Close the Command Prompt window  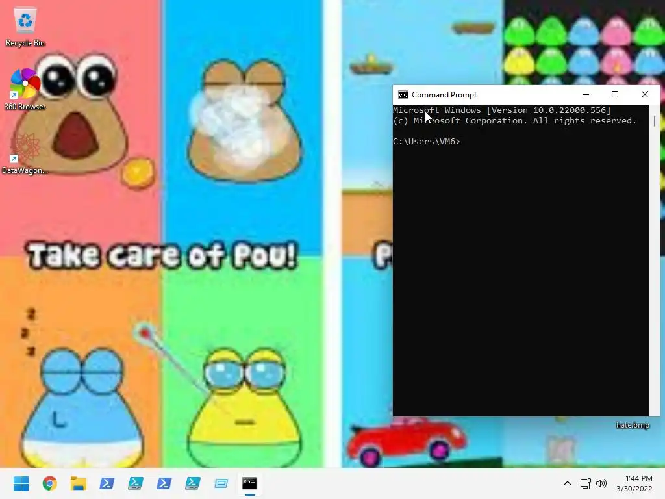click(645, 95)
